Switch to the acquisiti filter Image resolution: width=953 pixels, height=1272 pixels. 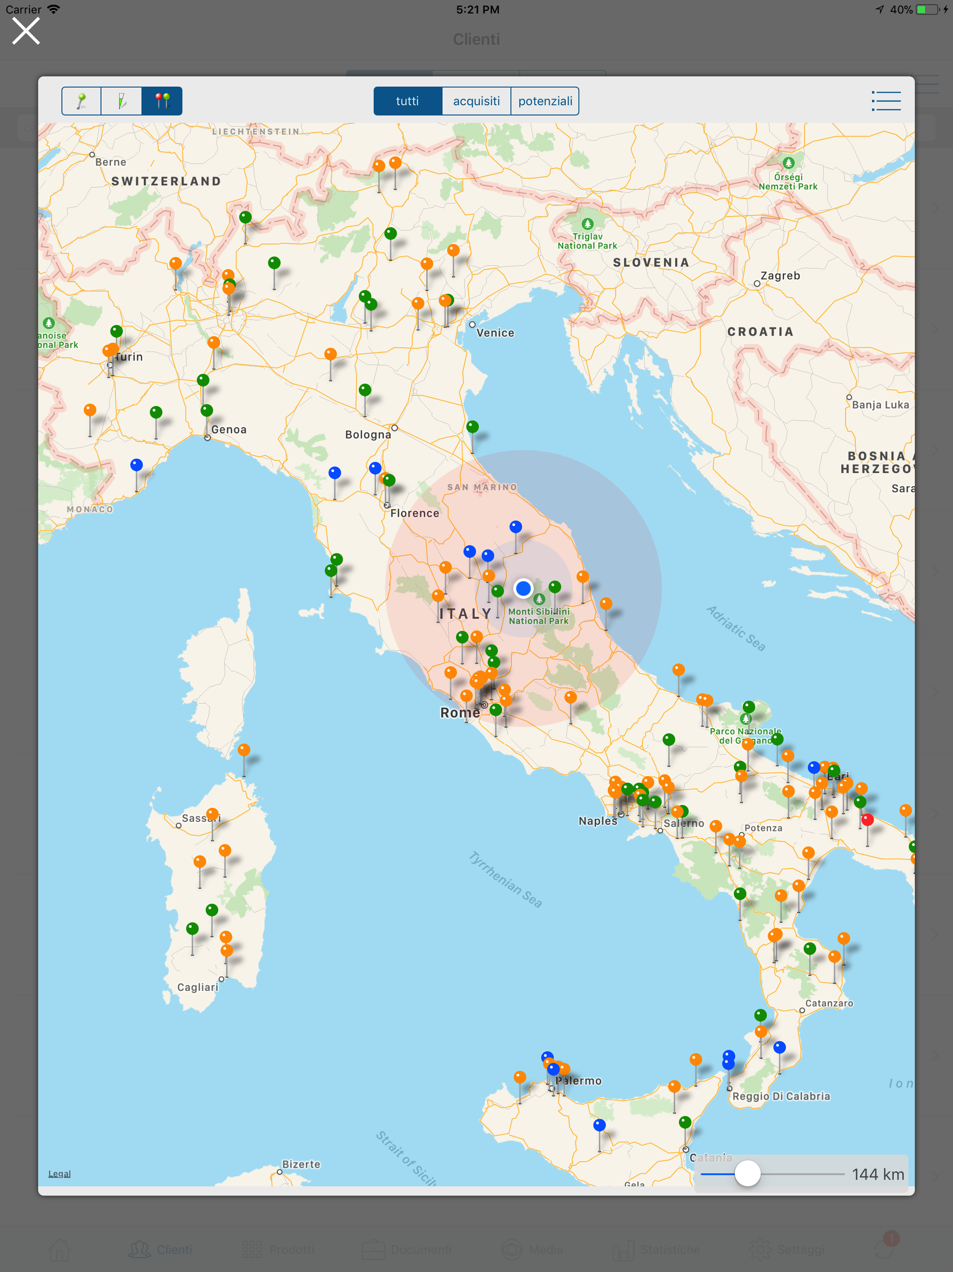click(476, 101)
